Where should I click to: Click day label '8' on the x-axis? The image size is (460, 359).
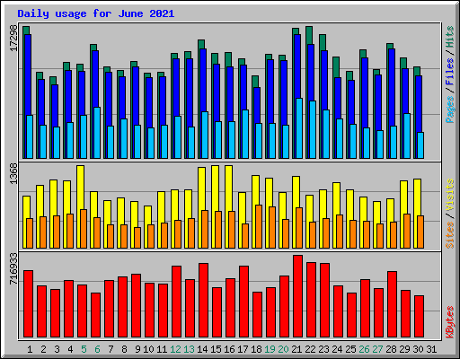[124, 349]
